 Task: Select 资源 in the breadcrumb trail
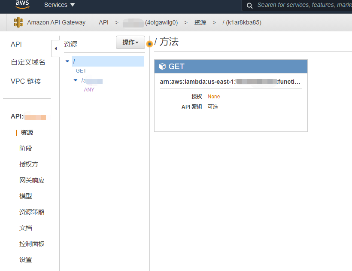click(x=200, y=22)
